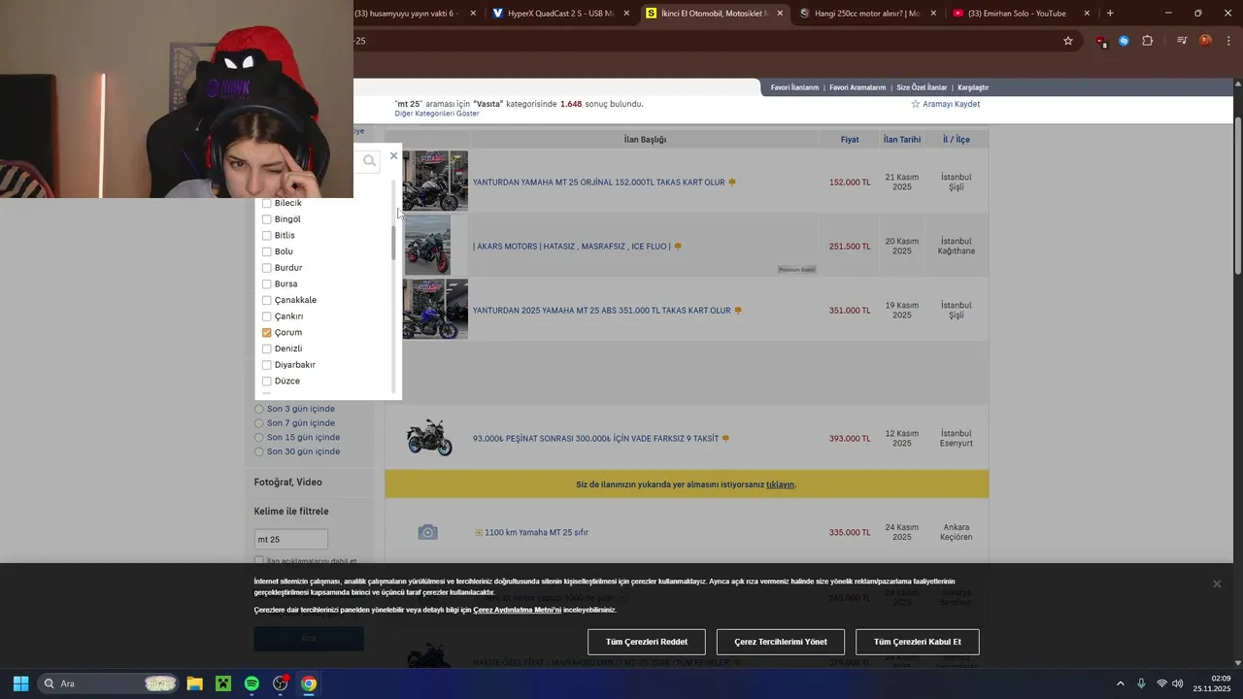Open the Chrome profile avatar

click(1205, 41)
